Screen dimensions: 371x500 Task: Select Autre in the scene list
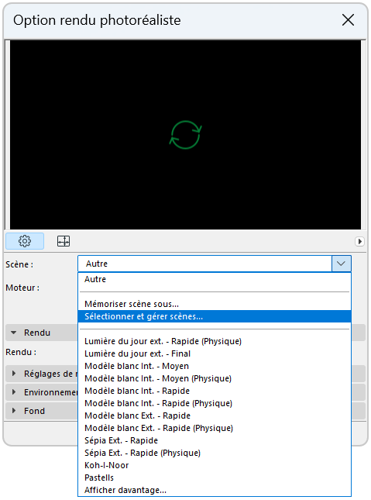215,279
